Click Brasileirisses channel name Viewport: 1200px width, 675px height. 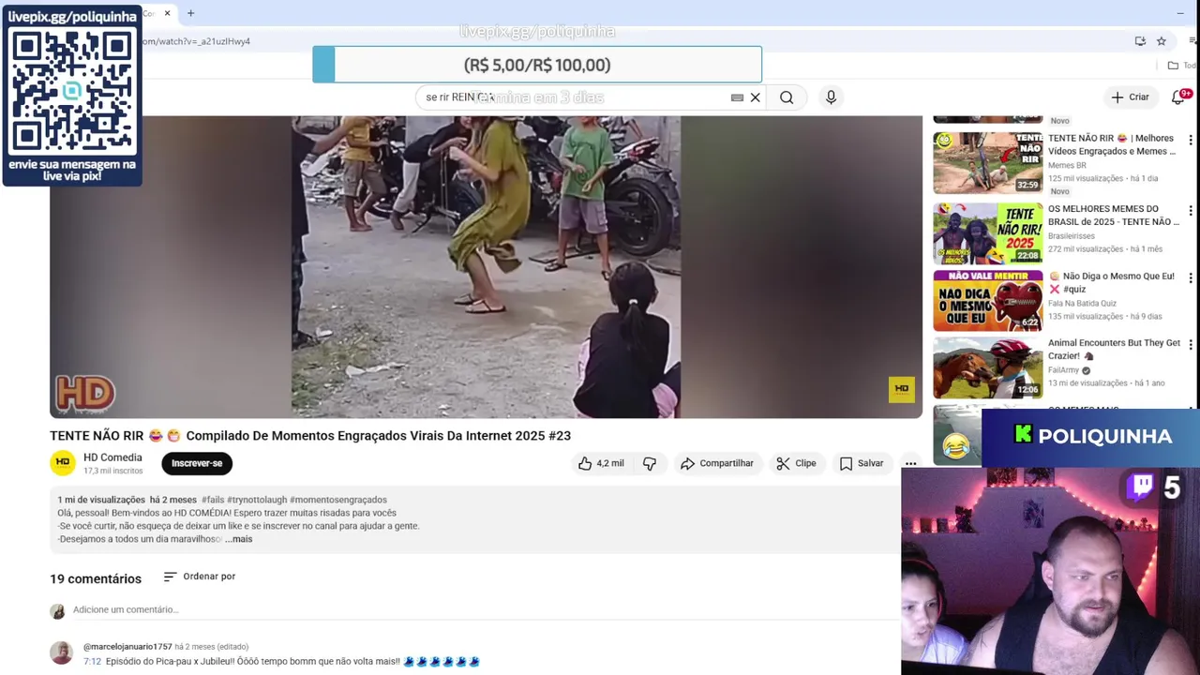tap(1071, 236)
